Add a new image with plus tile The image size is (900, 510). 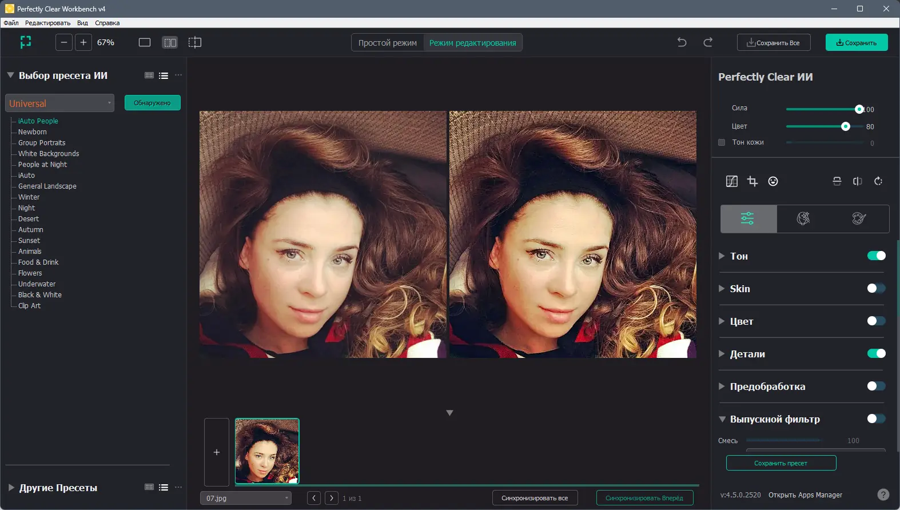tap(217, 452)
